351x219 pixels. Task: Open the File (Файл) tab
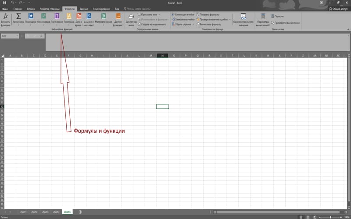(5, 9)
